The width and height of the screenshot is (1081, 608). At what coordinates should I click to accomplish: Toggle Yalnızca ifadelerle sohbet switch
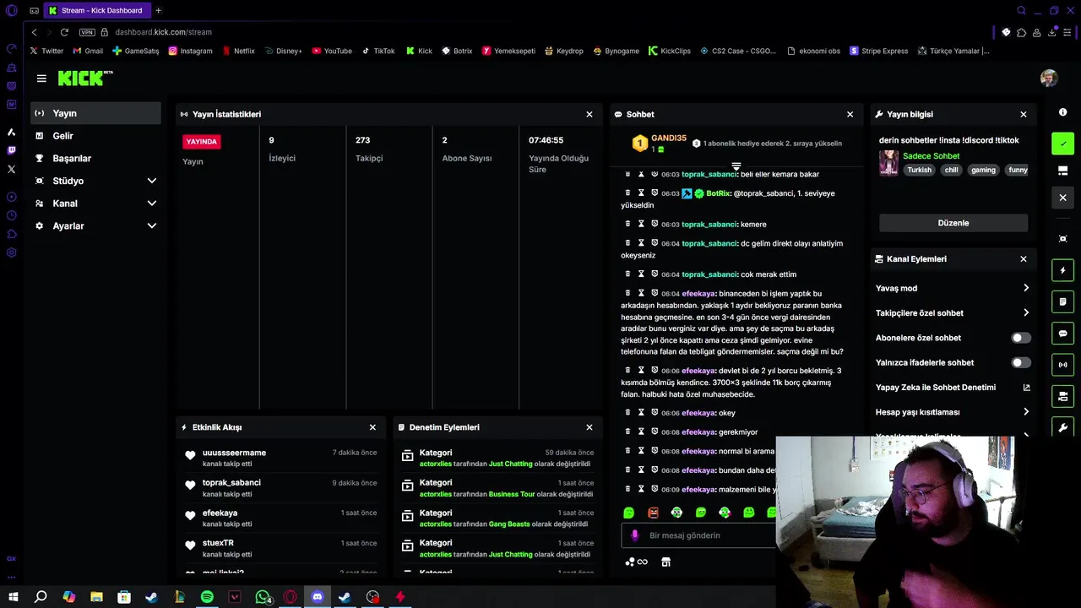(1021, 362)
